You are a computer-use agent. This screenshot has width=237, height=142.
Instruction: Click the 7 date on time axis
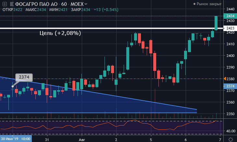coord(220,140)
